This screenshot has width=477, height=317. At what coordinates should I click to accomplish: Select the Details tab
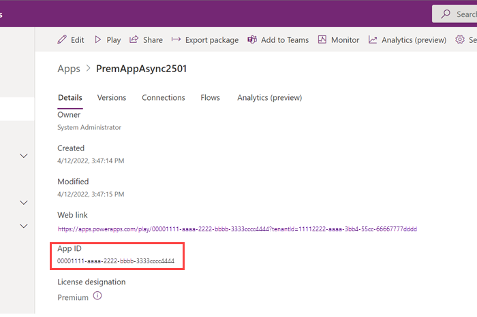click(70, 98)
